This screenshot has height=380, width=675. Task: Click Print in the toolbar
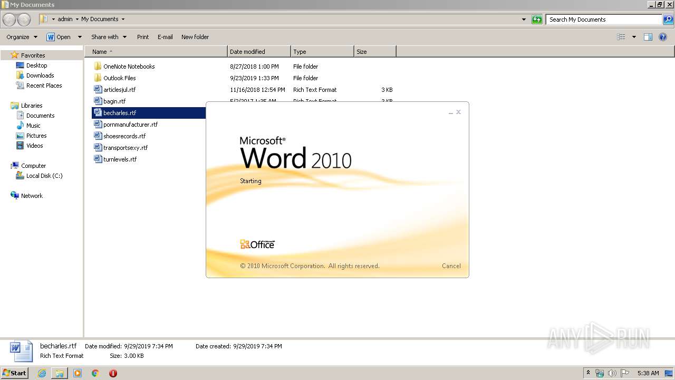click(x=143, y=37)
